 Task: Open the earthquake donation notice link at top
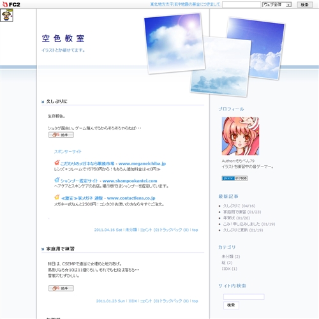click(x=185, y=4)
